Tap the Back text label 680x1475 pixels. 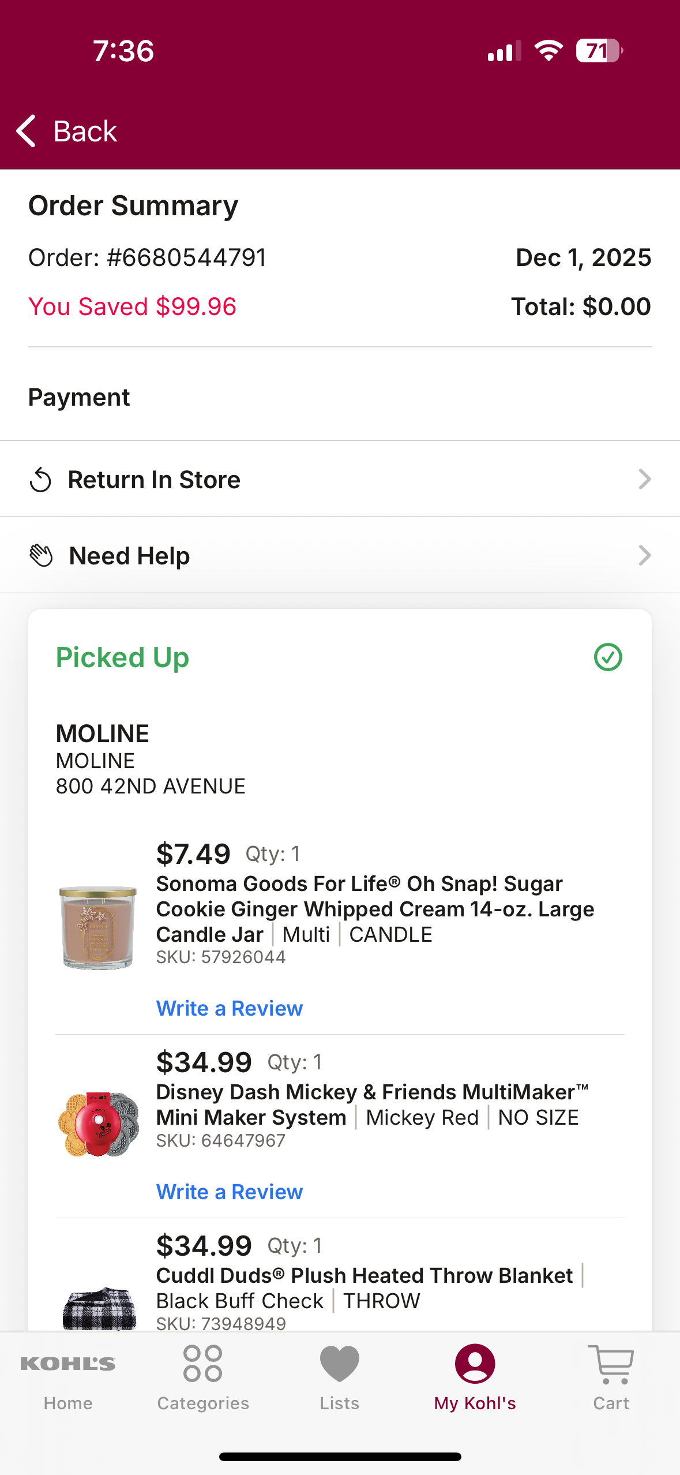[85, 132]
